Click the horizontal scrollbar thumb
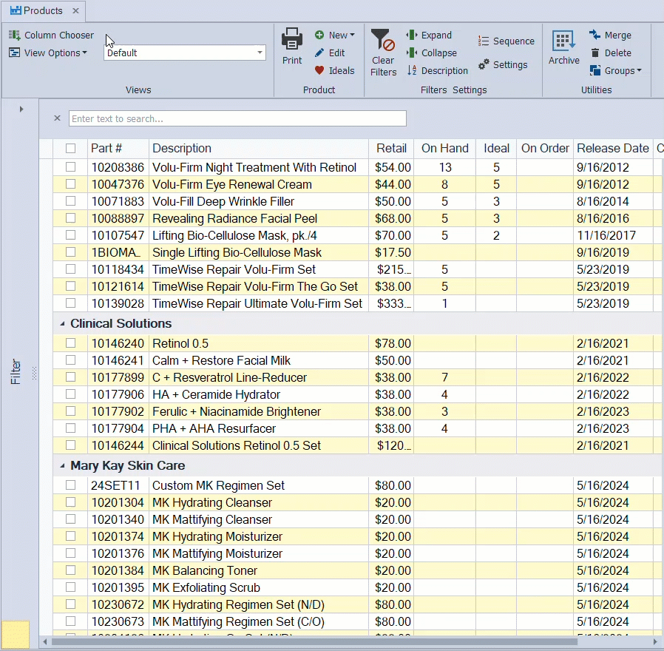The height and width of the screenshot is (651, 664). [x=314, y=642]
